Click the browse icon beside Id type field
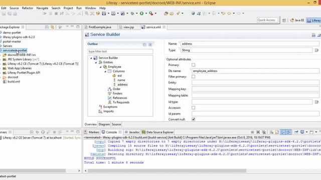The width and height of the screenshot is (321, 180). 316,101
